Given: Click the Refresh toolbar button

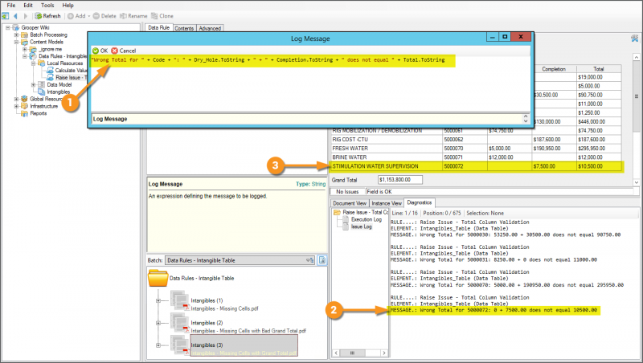Looking at the screenshot, I should (47, 15).
